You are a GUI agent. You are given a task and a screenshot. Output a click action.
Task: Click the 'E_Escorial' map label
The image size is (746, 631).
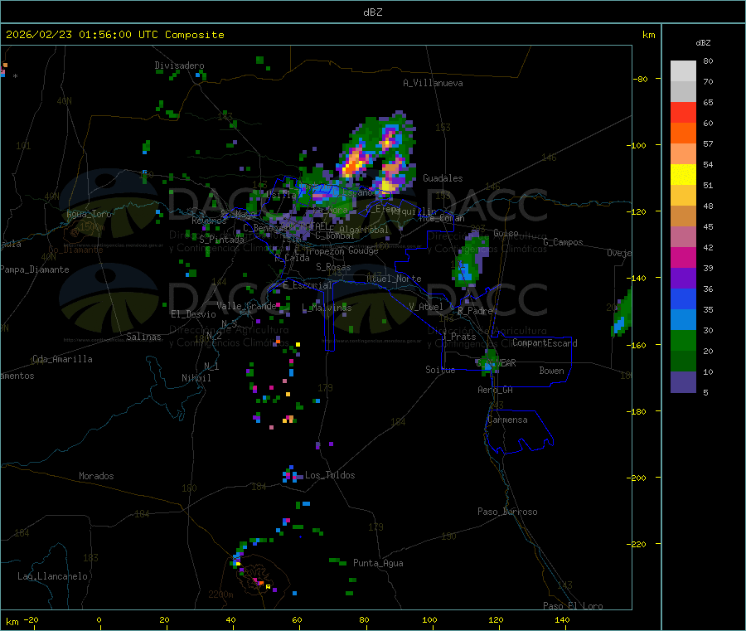pyautogui.click(x=308, y=285)
